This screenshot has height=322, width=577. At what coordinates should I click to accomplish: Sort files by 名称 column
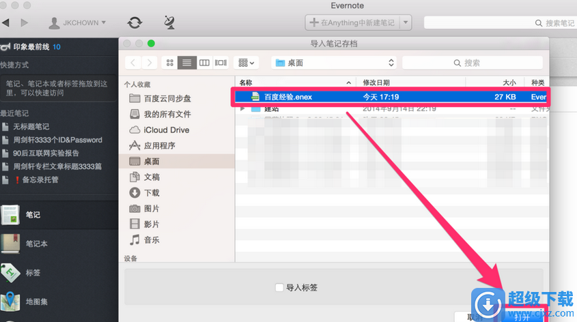coord(295,83)
